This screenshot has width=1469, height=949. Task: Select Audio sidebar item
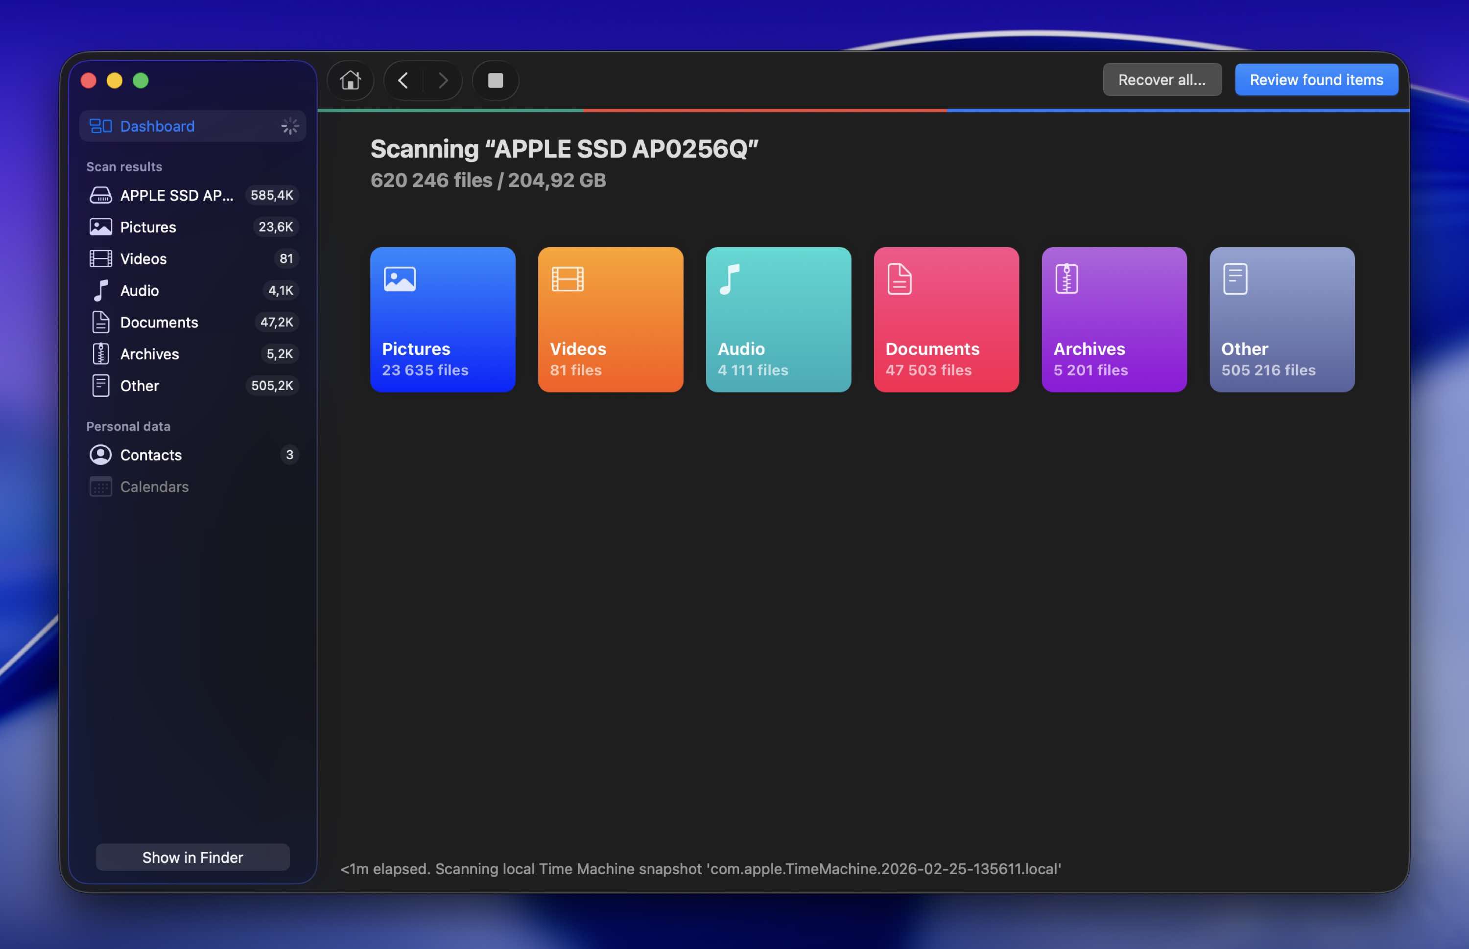(x=140, y=290)
